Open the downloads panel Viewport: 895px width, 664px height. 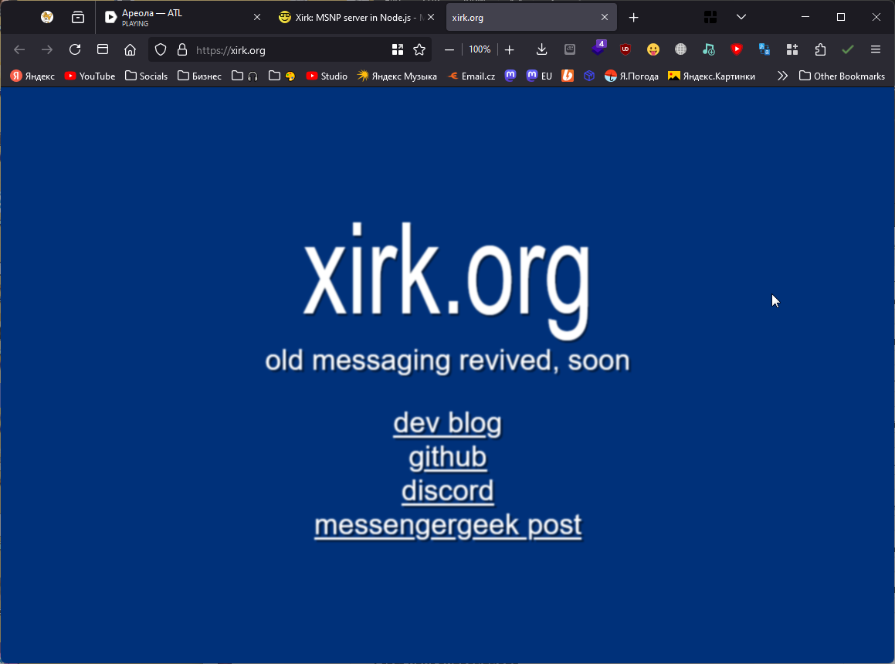coord(541,49)
